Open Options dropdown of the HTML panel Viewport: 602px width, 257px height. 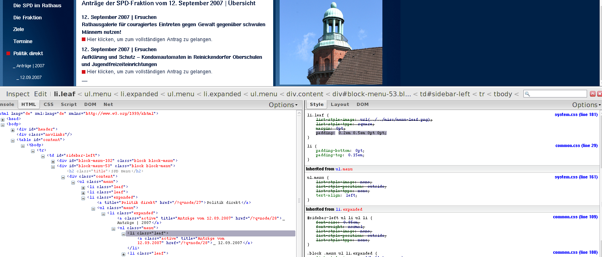coord(283,105)
